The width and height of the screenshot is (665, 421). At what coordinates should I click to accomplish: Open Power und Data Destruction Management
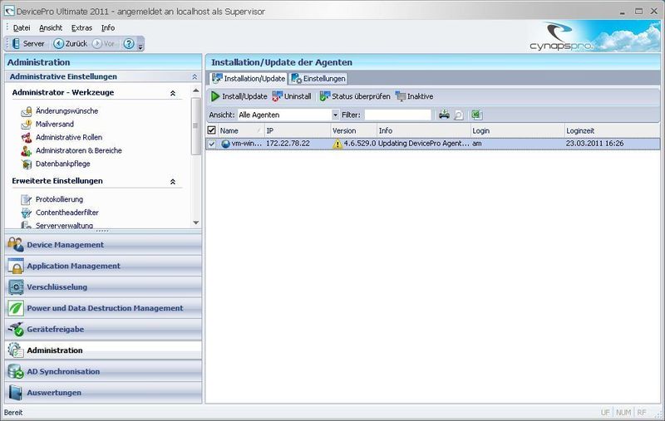(x=103, y=308)
